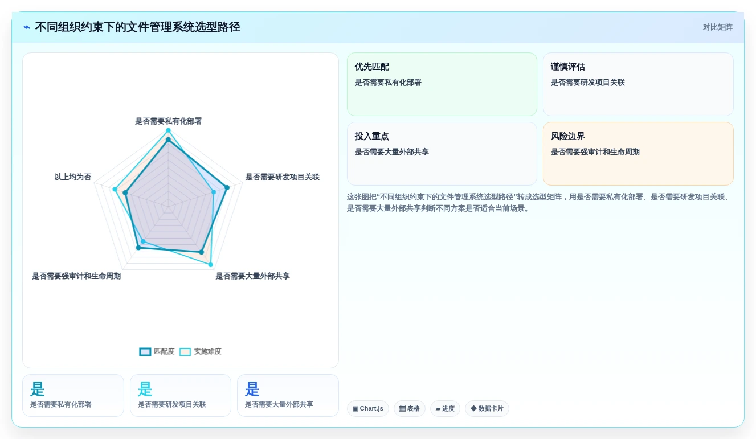This screenshot has width=756, height=439.
Task: Click 匹配度 data point on 以上均为否 axis
Action: [x=125, y=193]
